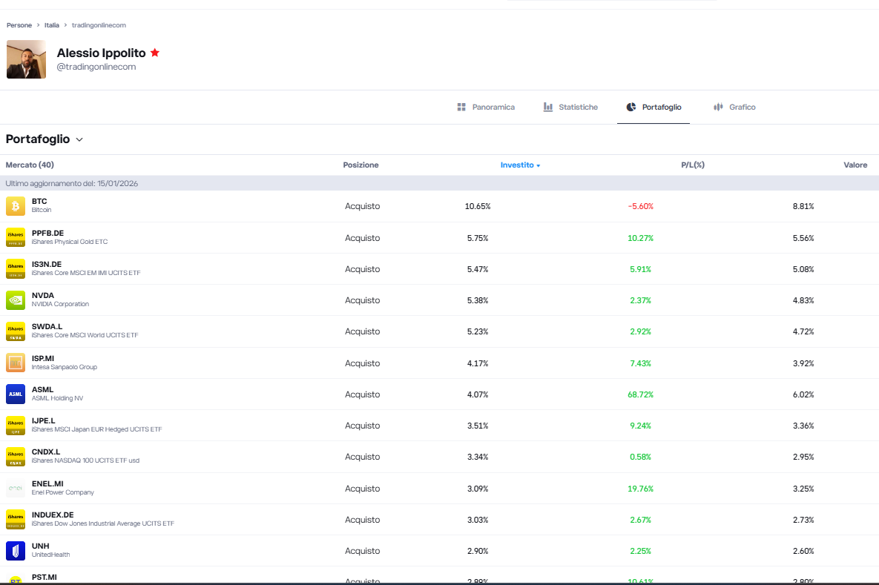Sort by the P/L(%) column header
This screenshot has width=879, height=585.
pos(693,165)
